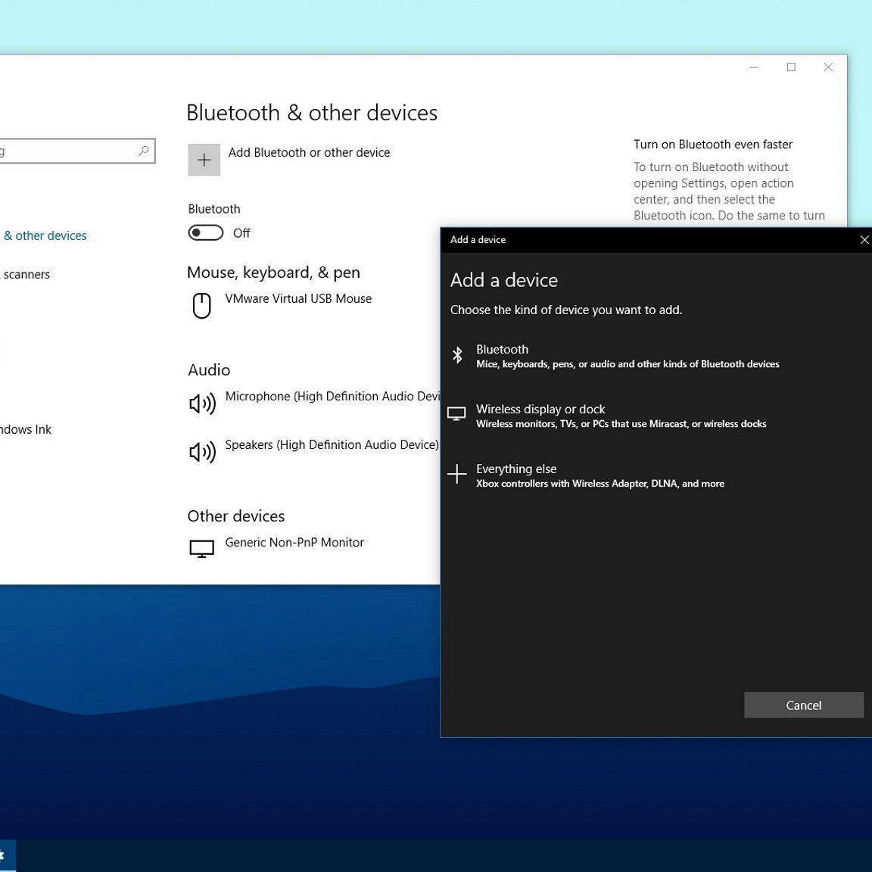
Task: Click the search icon in settings search box
Action: [143, 151]
